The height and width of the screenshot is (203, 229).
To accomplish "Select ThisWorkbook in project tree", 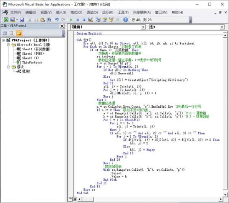I will [32, 63].
